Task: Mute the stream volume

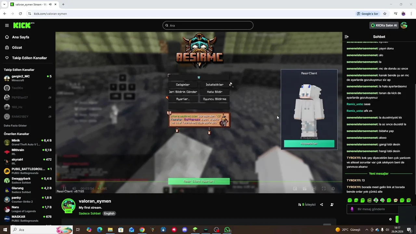Action: point(74,188)
